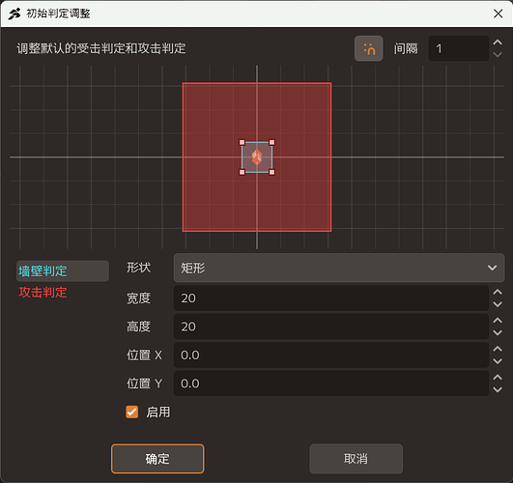Click the 取消 button
Viewport: 513px width, 483px height.
356,459
